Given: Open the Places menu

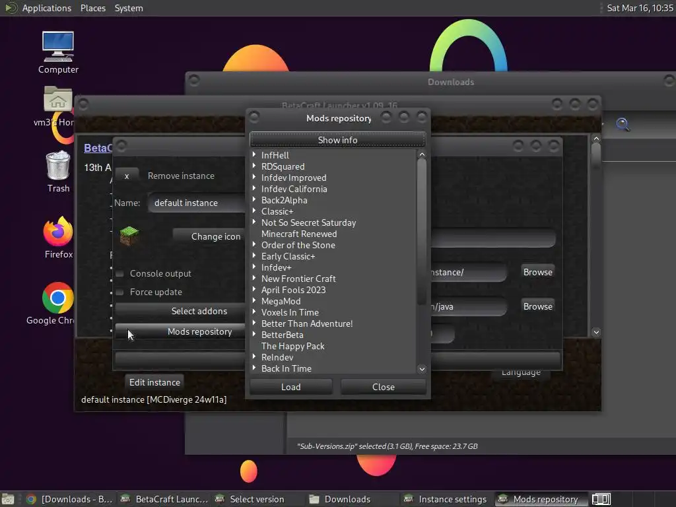Looking at the screenshot, I should point(93,8).
